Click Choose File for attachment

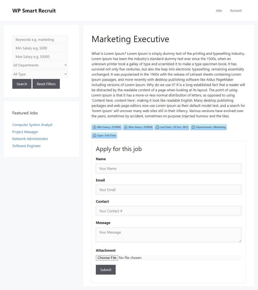[x=107, y=258]
